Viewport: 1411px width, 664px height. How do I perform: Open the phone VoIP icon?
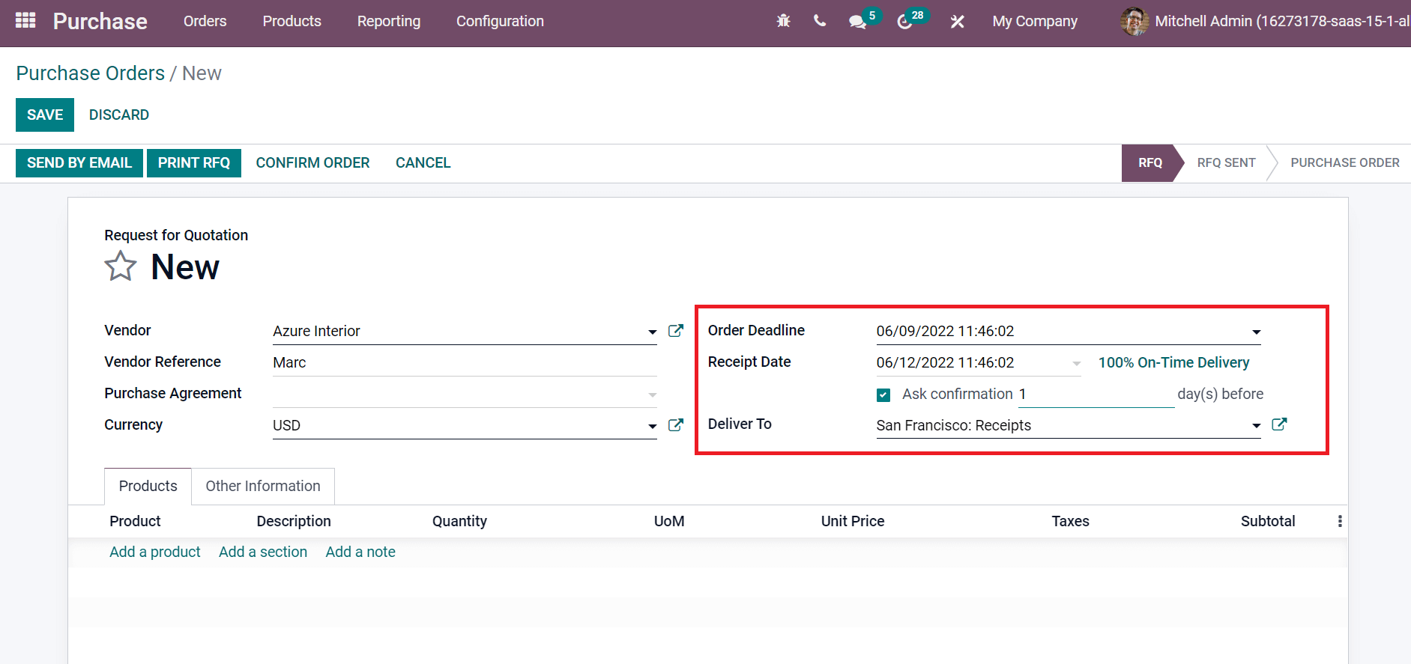pyautogui.click(x=820, y=21)
